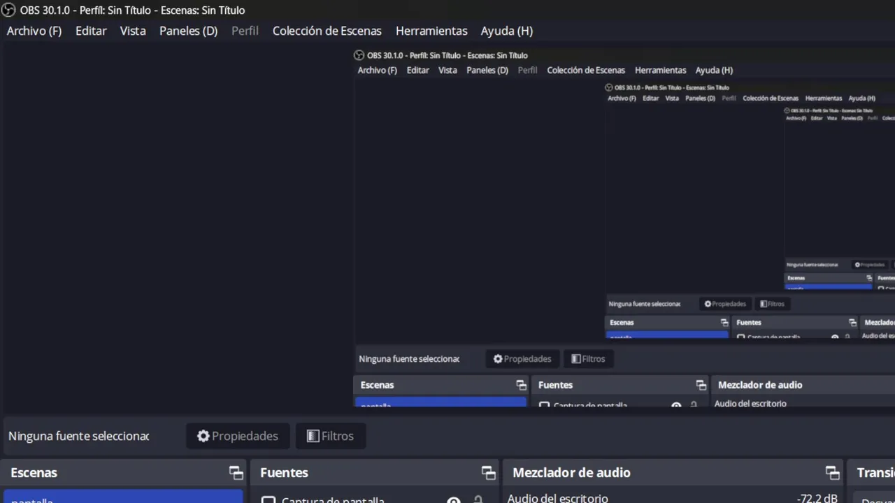Click Propiedades in smallest nested preview copy
The height and width of the screenshot is (503, 895).
pyautogui.click(x=870, y=265)
